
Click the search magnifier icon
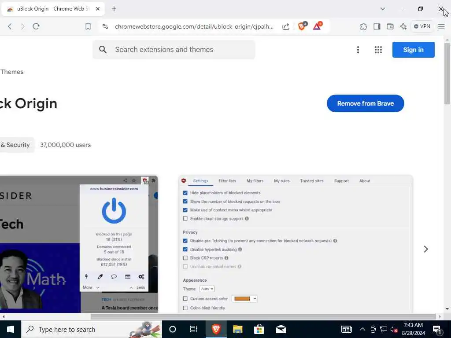click(103, 50)
